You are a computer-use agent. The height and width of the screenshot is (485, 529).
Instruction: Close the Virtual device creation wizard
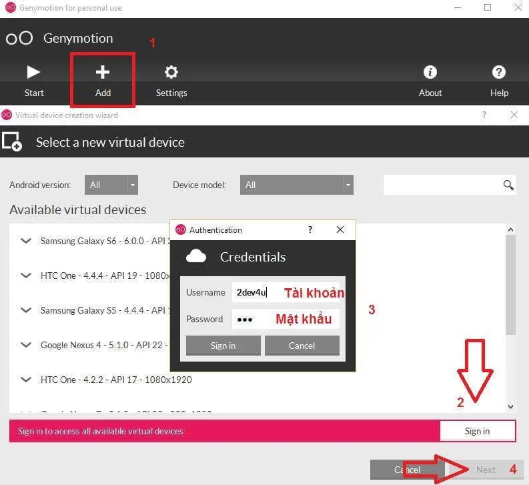point(514,115)
